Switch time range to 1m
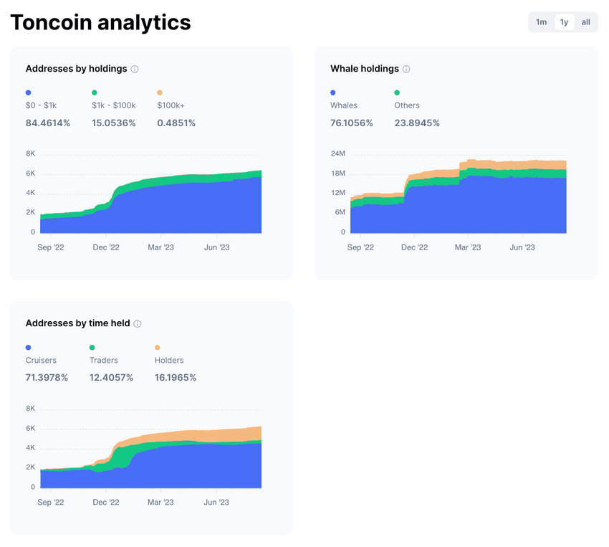This screenshot has width=609, height=547. pyautogui.click(x=541, y=22)
